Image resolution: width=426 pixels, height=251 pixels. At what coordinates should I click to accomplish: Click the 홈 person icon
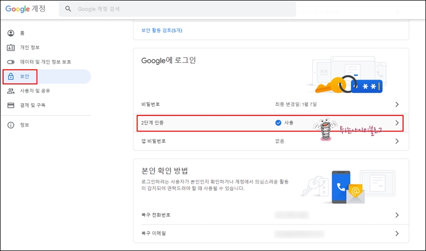[11, 33]
